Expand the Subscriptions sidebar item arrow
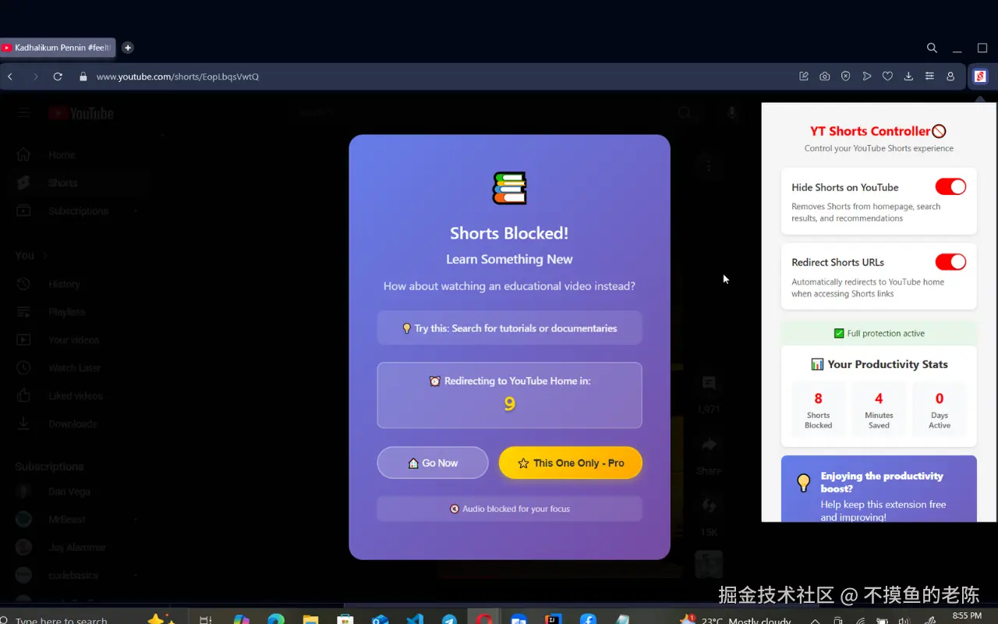Viewport: 998px width, 624px height. coord(136,211)
